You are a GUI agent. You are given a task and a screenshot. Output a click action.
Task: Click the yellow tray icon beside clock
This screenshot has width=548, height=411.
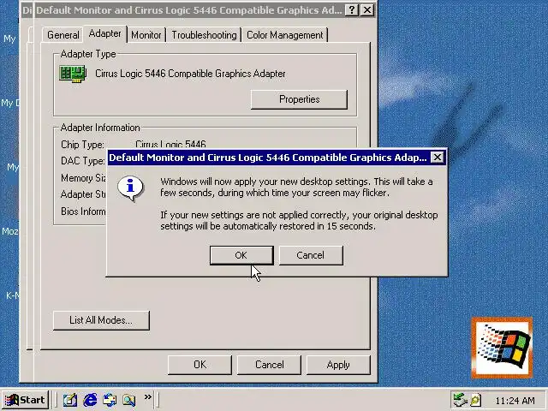pyautogui.click(x=476, y=400)
